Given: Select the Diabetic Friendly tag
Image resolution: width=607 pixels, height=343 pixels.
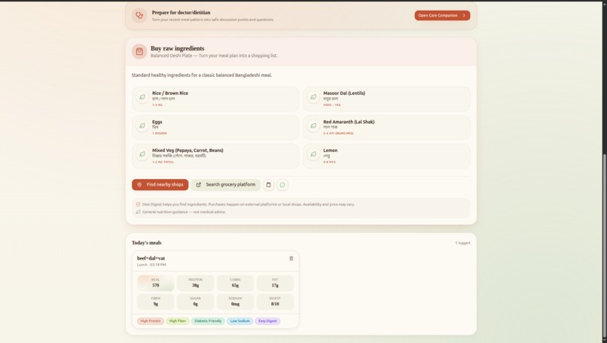Looking at the screenshot, I should click(x=208, y=321).
